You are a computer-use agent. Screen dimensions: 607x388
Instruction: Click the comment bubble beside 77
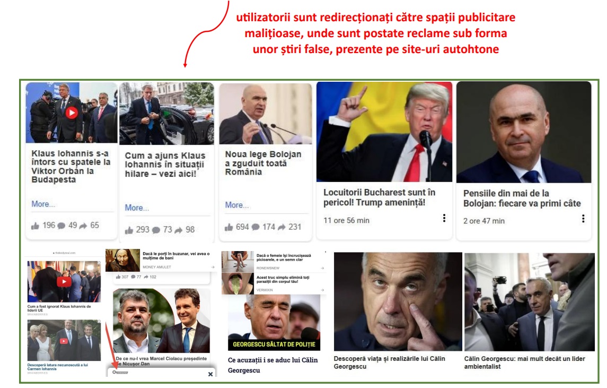point(133,277)
